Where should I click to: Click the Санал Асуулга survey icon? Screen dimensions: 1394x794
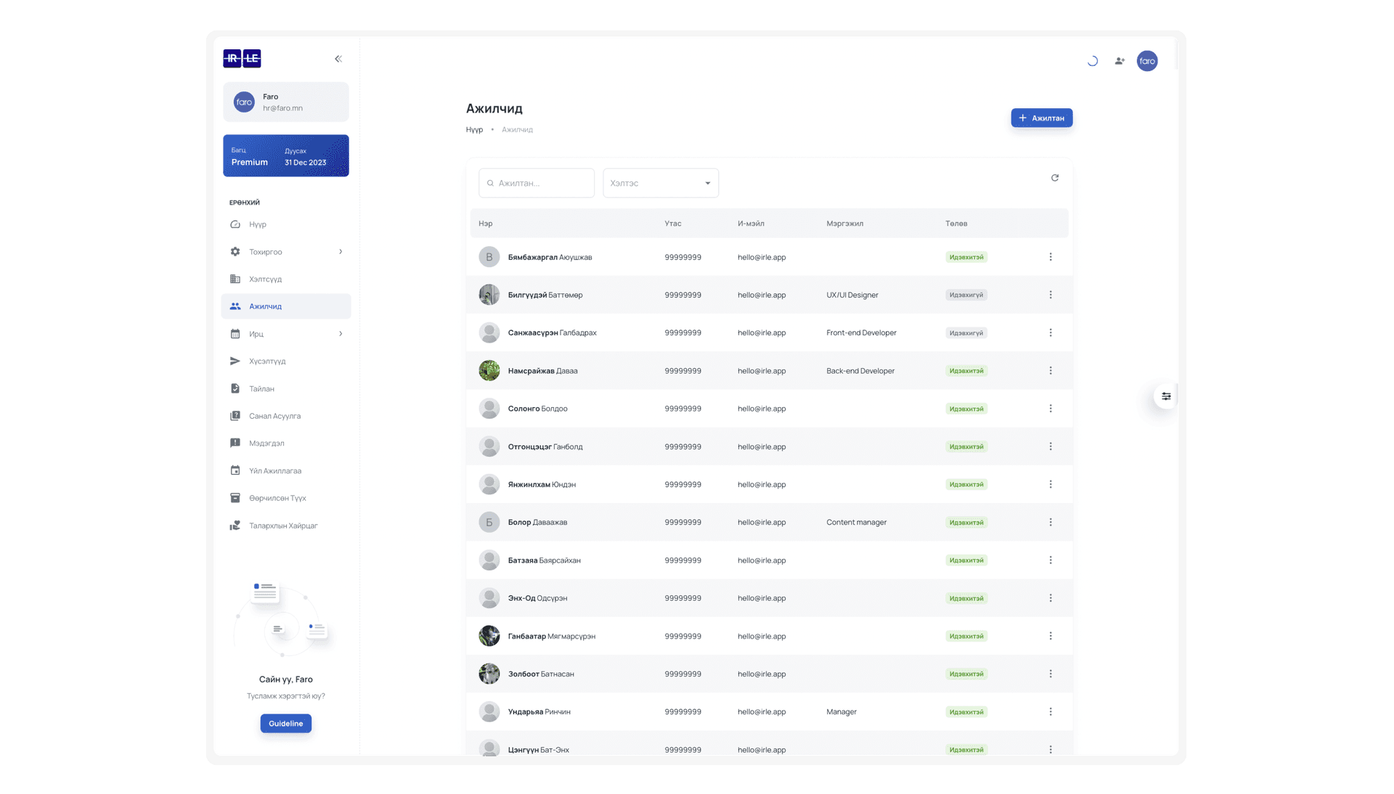click(x=235, y=416)
